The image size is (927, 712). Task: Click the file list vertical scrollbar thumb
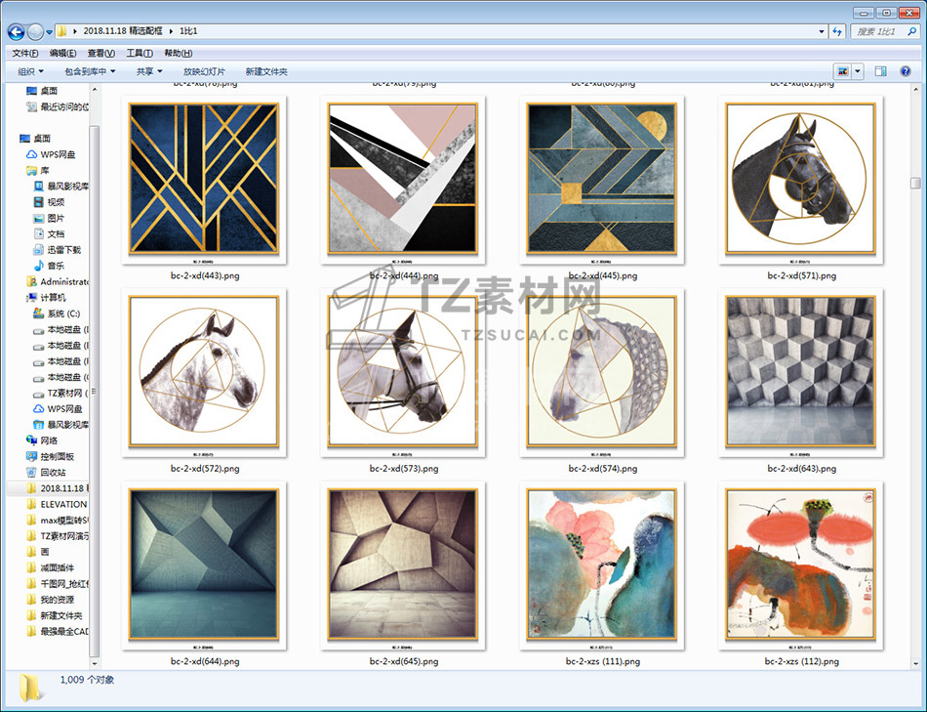pos(915,183)
